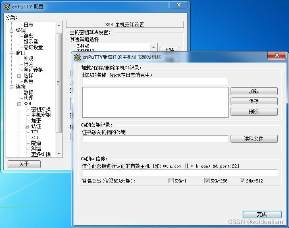Click the category tree scrollbar thumb
The width and height of the screenshot is (289, 228).
click(x=59, y=83)
